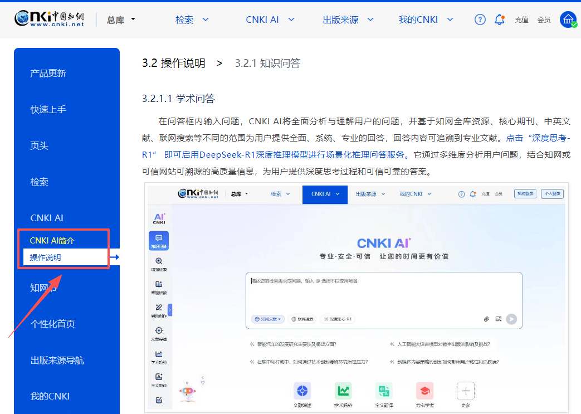Click the 会员 membership link
The width and height of the screenshot is (581, 414).
(544, 20)
